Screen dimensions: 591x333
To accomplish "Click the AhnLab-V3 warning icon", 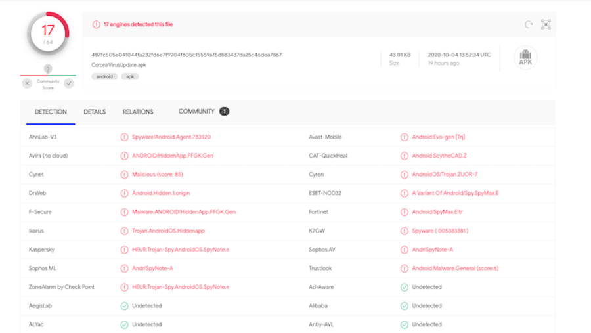I will (x=124, y=137).
